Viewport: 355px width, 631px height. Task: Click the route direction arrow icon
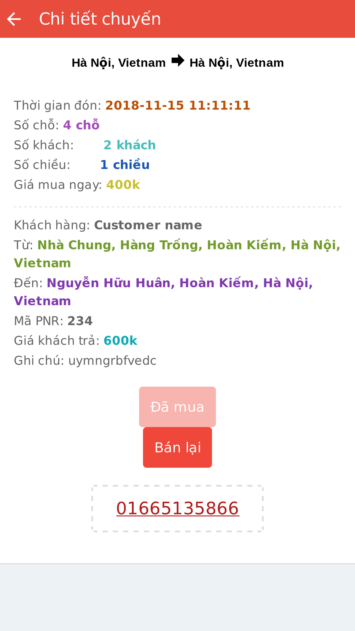178,60
